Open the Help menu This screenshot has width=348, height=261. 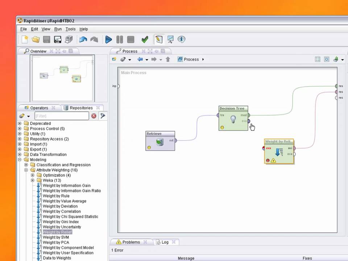click(84, 29)
